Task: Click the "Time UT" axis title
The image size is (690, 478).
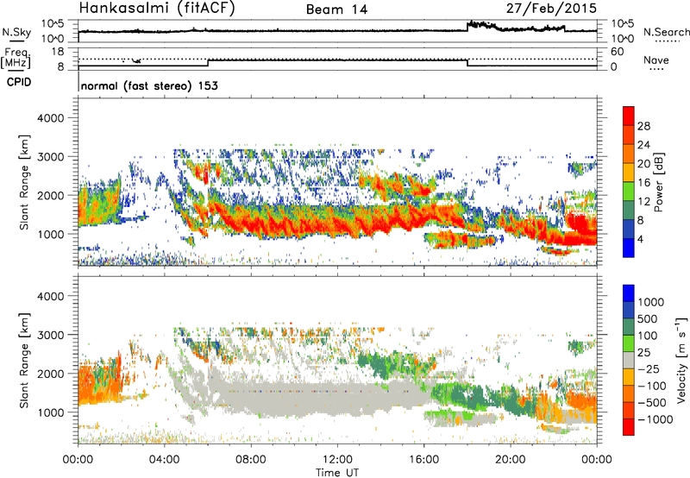Action: [337, 473]
